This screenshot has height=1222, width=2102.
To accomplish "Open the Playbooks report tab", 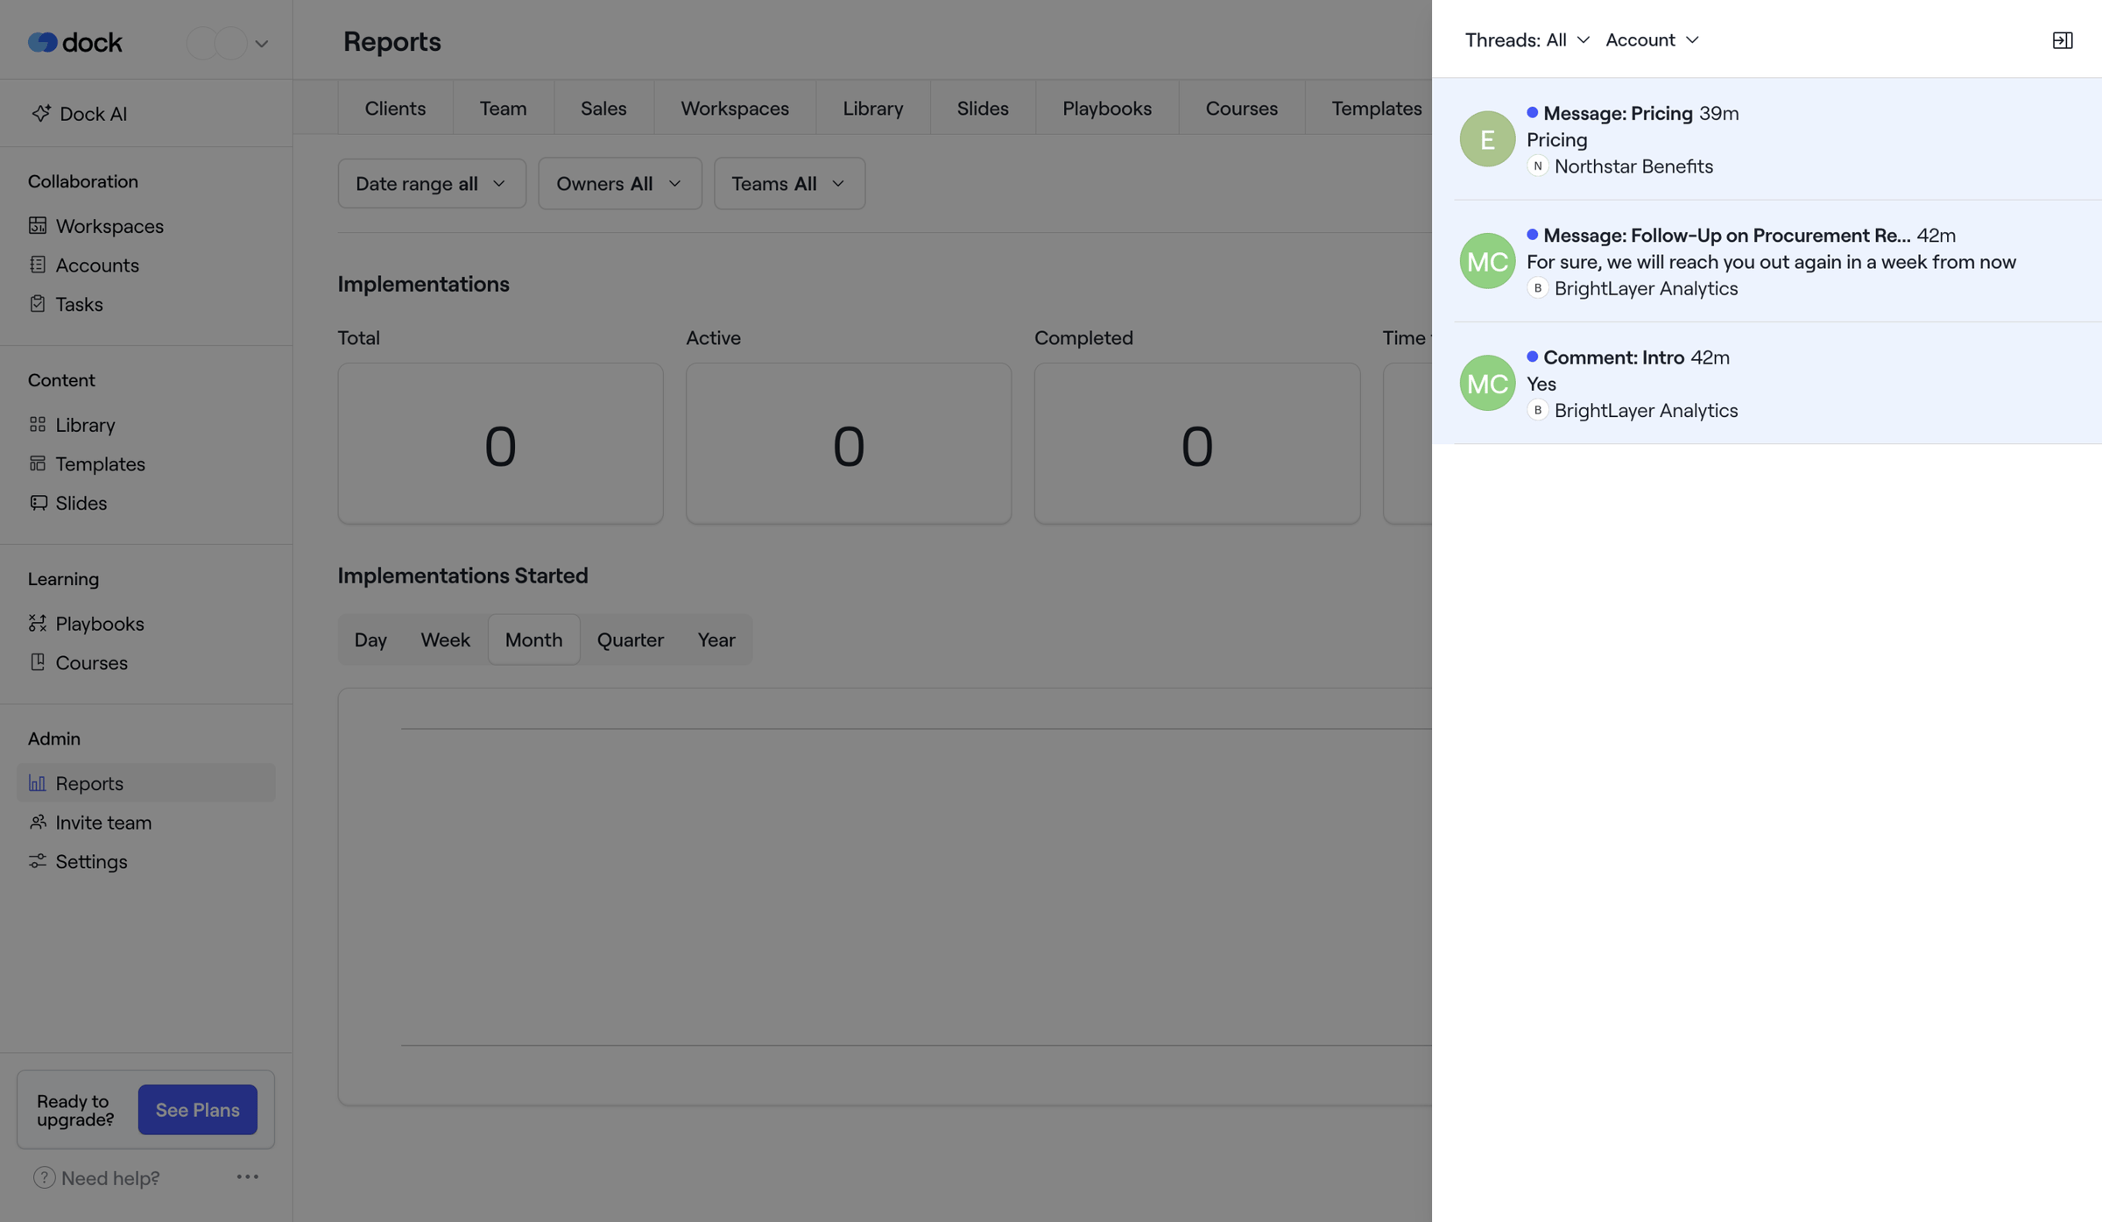I will (1106, 108).
